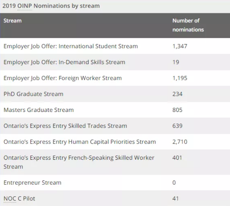Click the PhD Graduate Stream cell

point(33,94)
